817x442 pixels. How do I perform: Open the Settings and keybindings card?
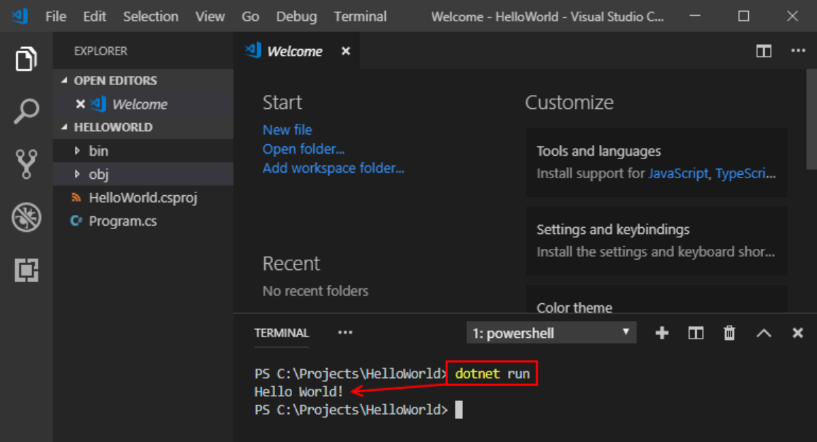(x=656, y=241)
